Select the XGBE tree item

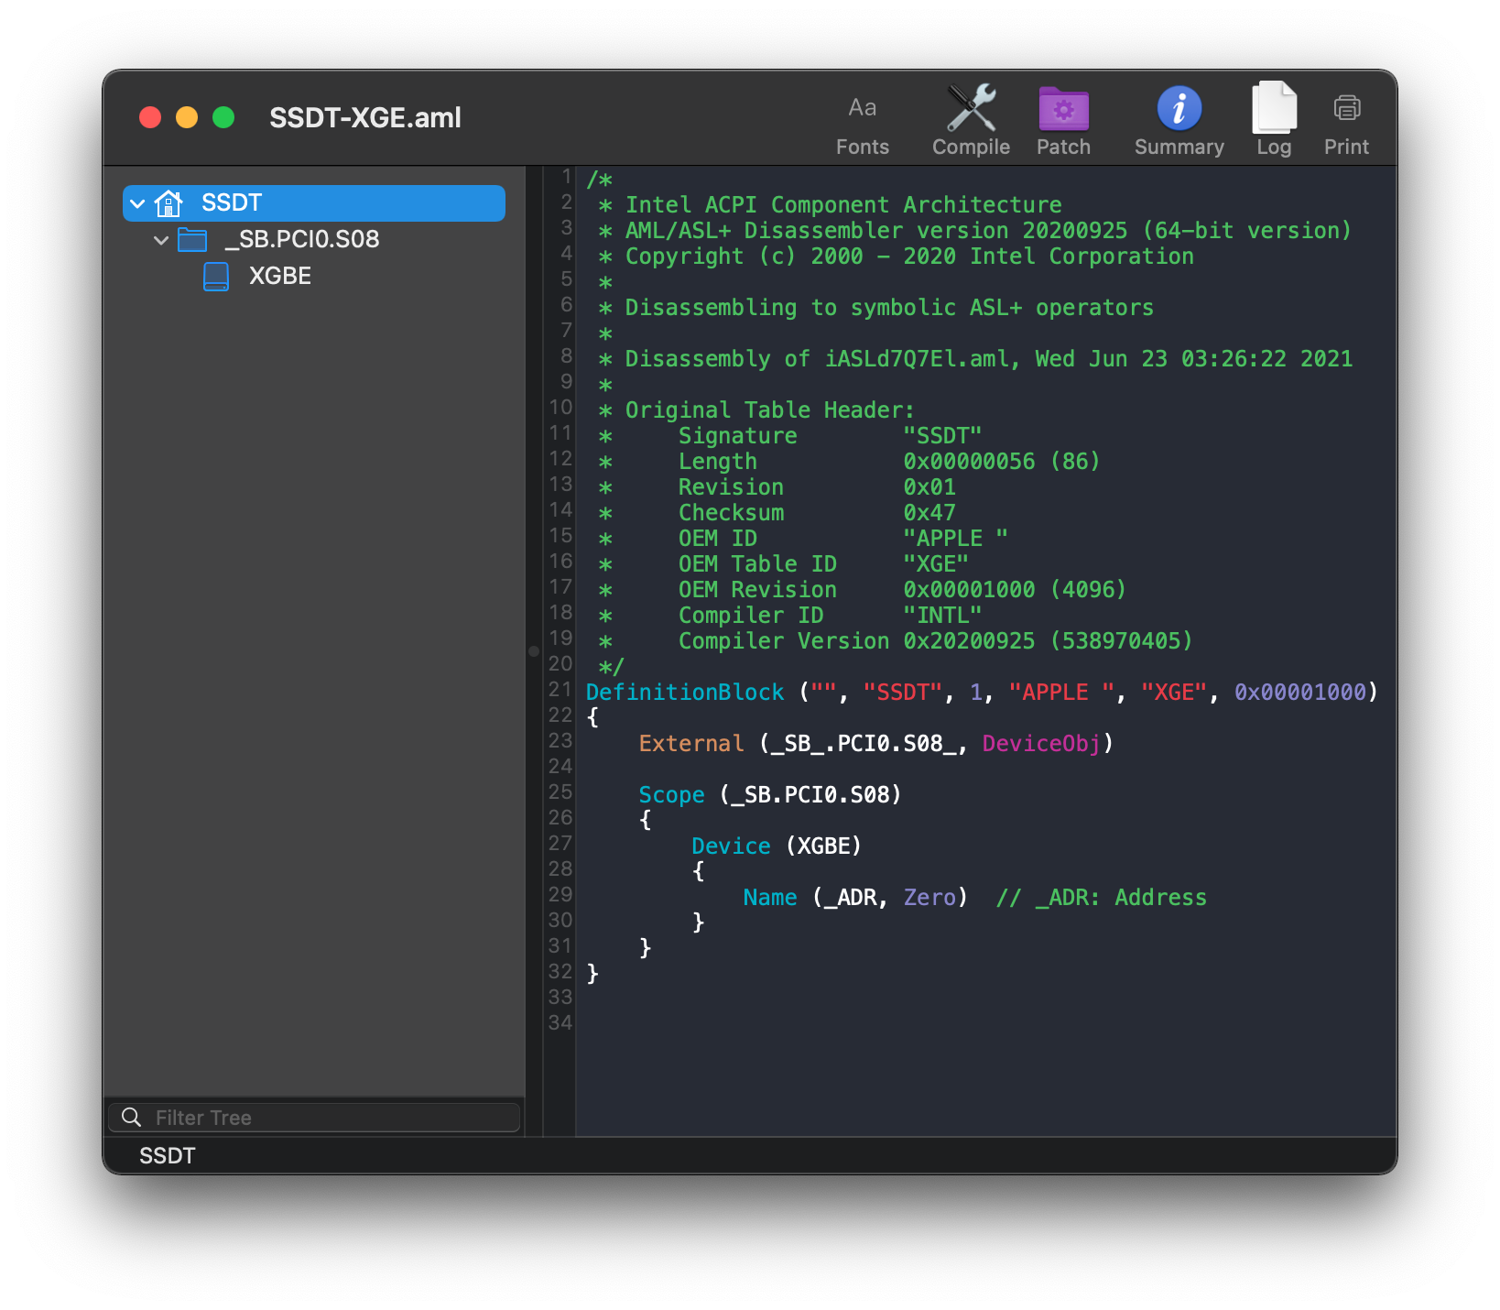pyautogui.click(x=280, y=276)
